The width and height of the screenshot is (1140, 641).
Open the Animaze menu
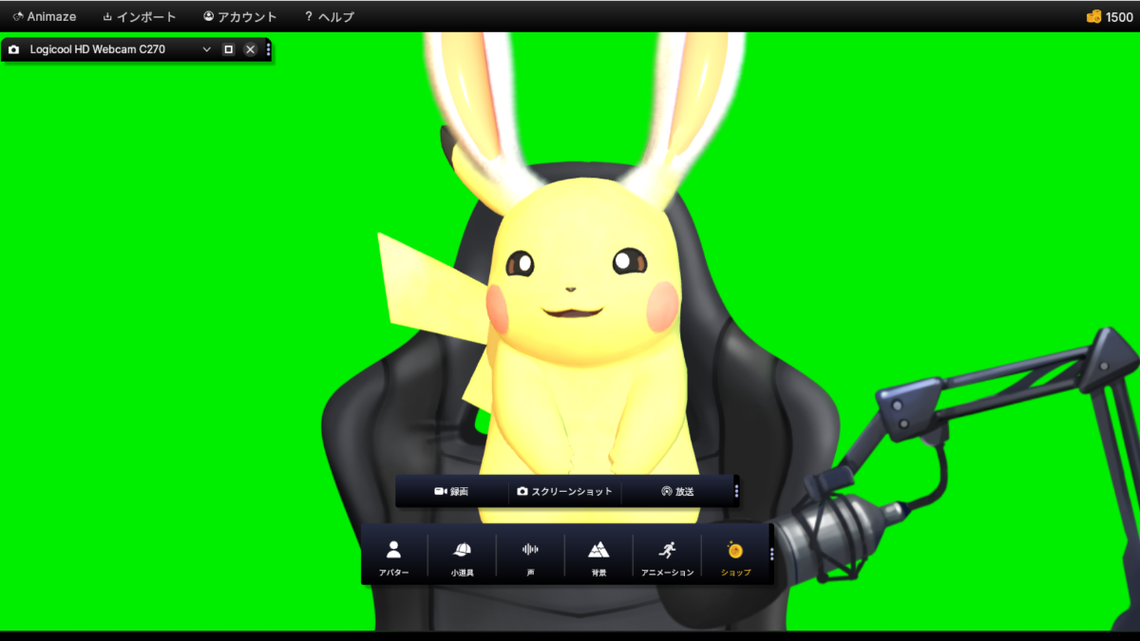[45, 17]
